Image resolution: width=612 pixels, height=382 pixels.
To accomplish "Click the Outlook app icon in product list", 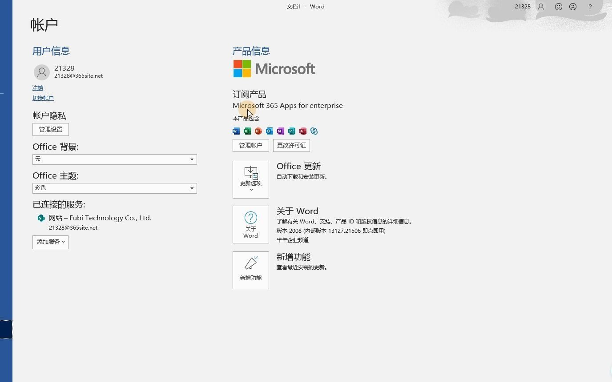I will point(270,131).
